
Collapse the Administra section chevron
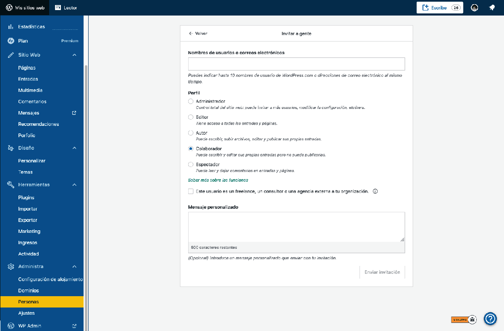click(74, 266)
